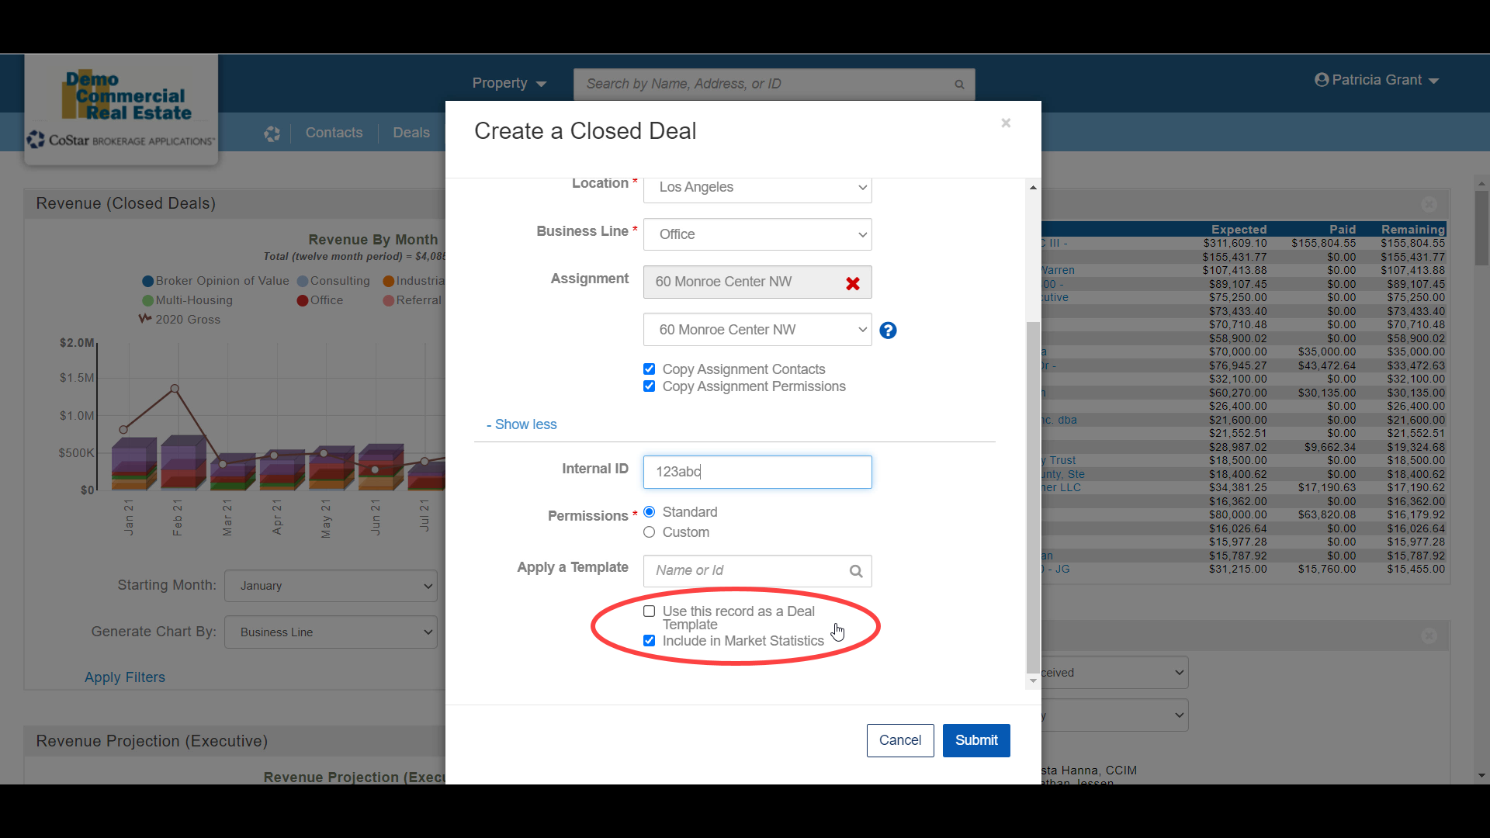Click the search icon in top search bar

(x=959, y=85)
